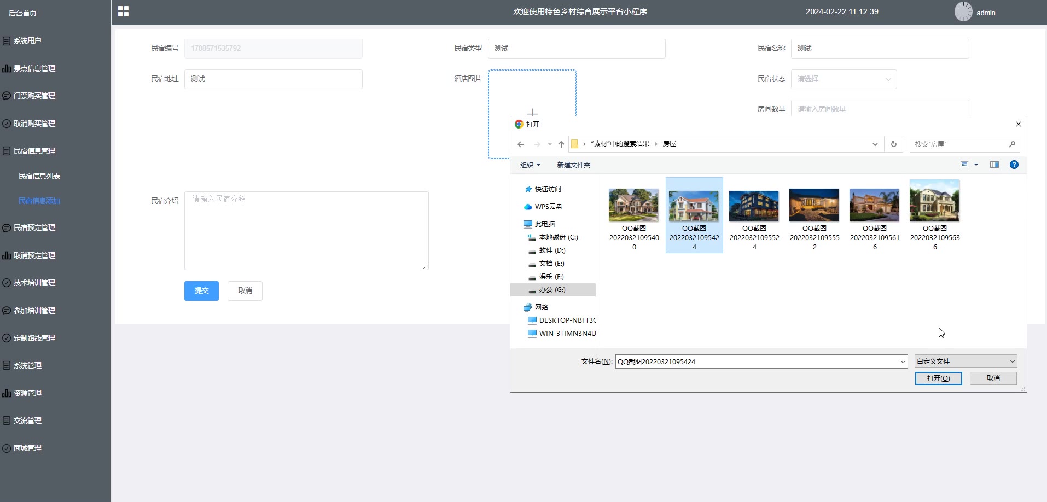Click the 民宿介绍 text area
Screen dimensions: 1047x502
pyautogui.click(x=306, y=231)
